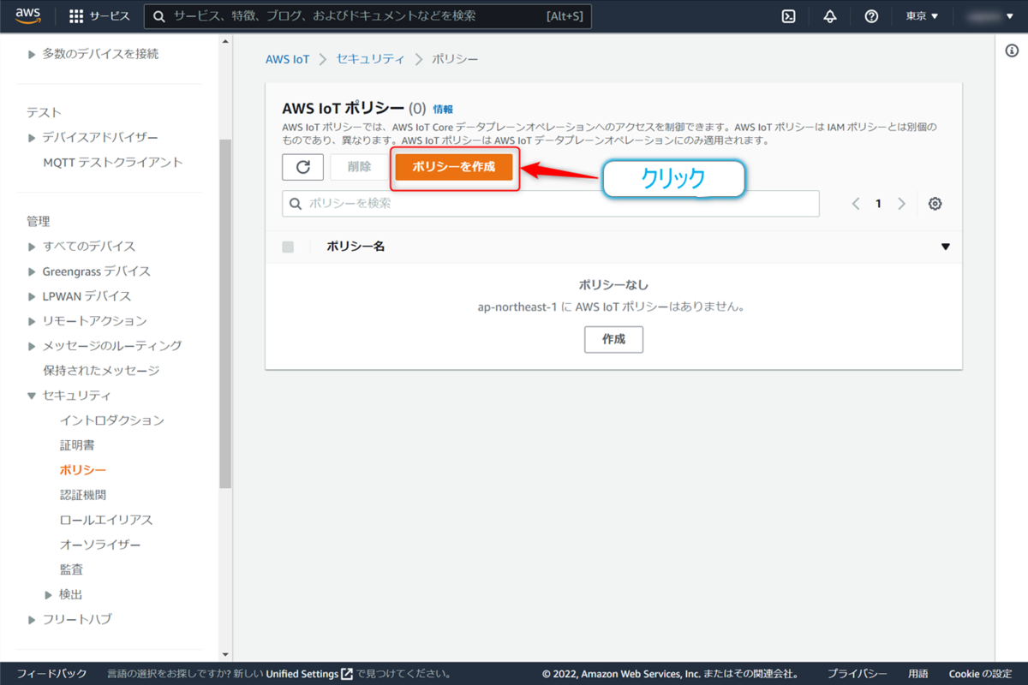Expand すべてのデバイス tree item
This screenshot has height=685, width=1028.
pyautogui.click(x=32, y=247)
